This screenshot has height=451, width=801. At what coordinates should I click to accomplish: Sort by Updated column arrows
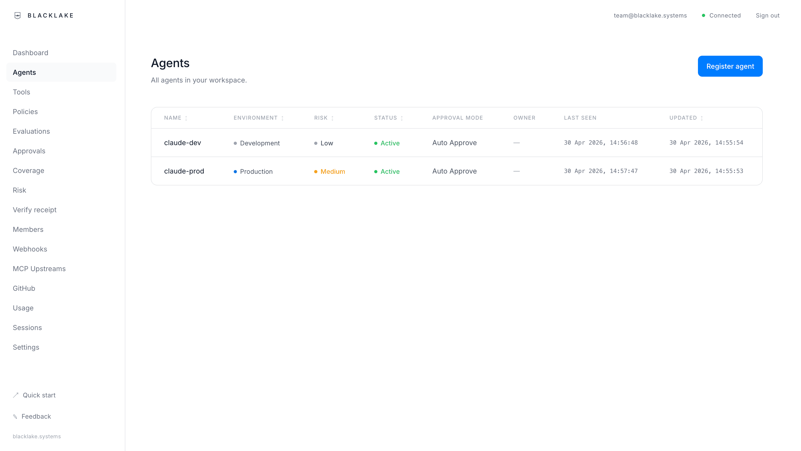[x=701, y=118]
